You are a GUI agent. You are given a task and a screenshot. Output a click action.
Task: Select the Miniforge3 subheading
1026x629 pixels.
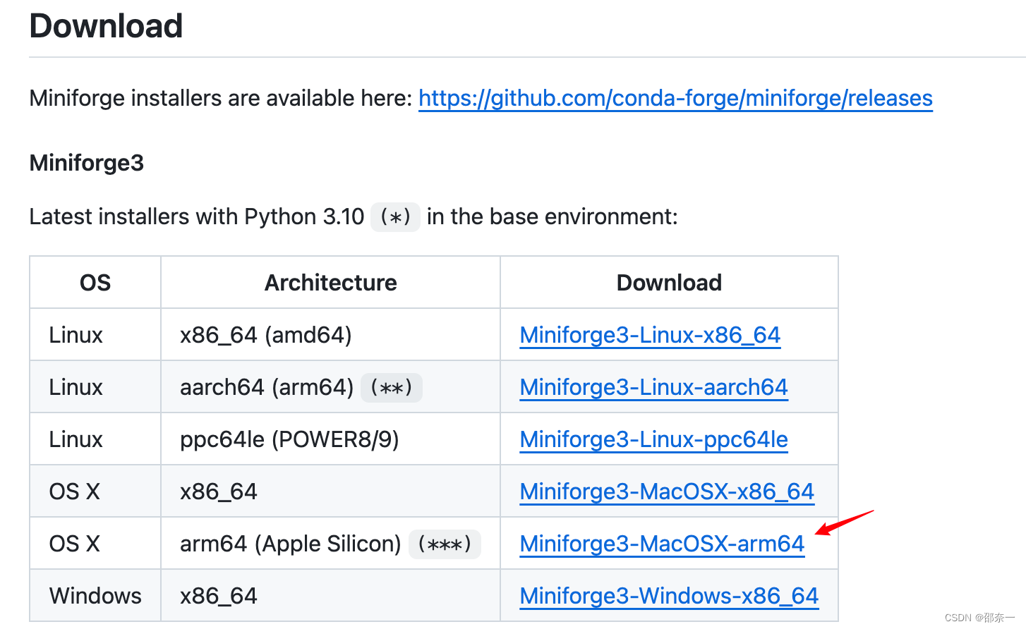pyautogui.click(x=87, y=163)
